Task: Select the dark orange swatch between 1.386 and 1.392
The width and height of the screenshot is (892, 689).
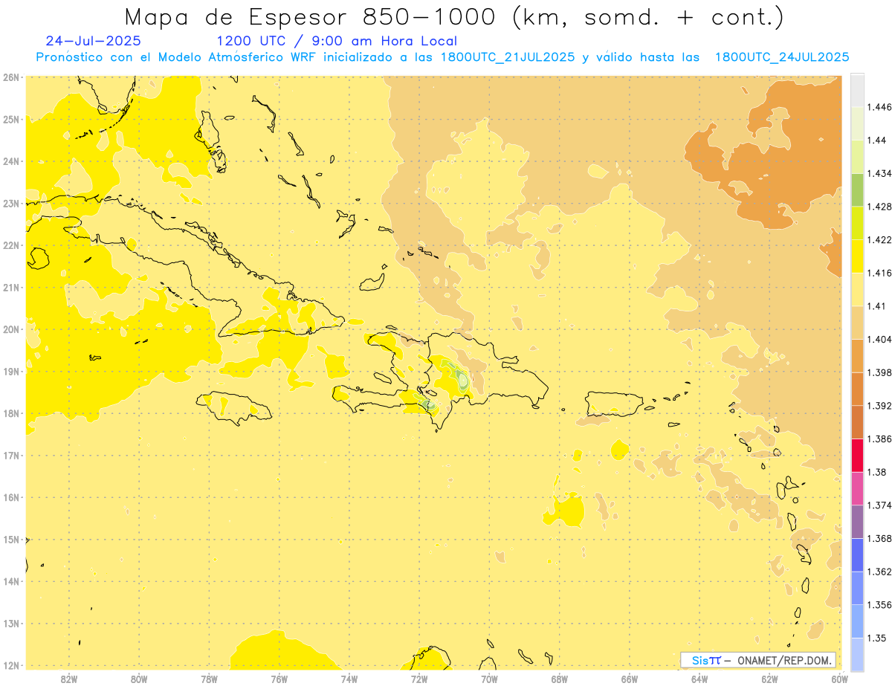Action: [857, 422]
